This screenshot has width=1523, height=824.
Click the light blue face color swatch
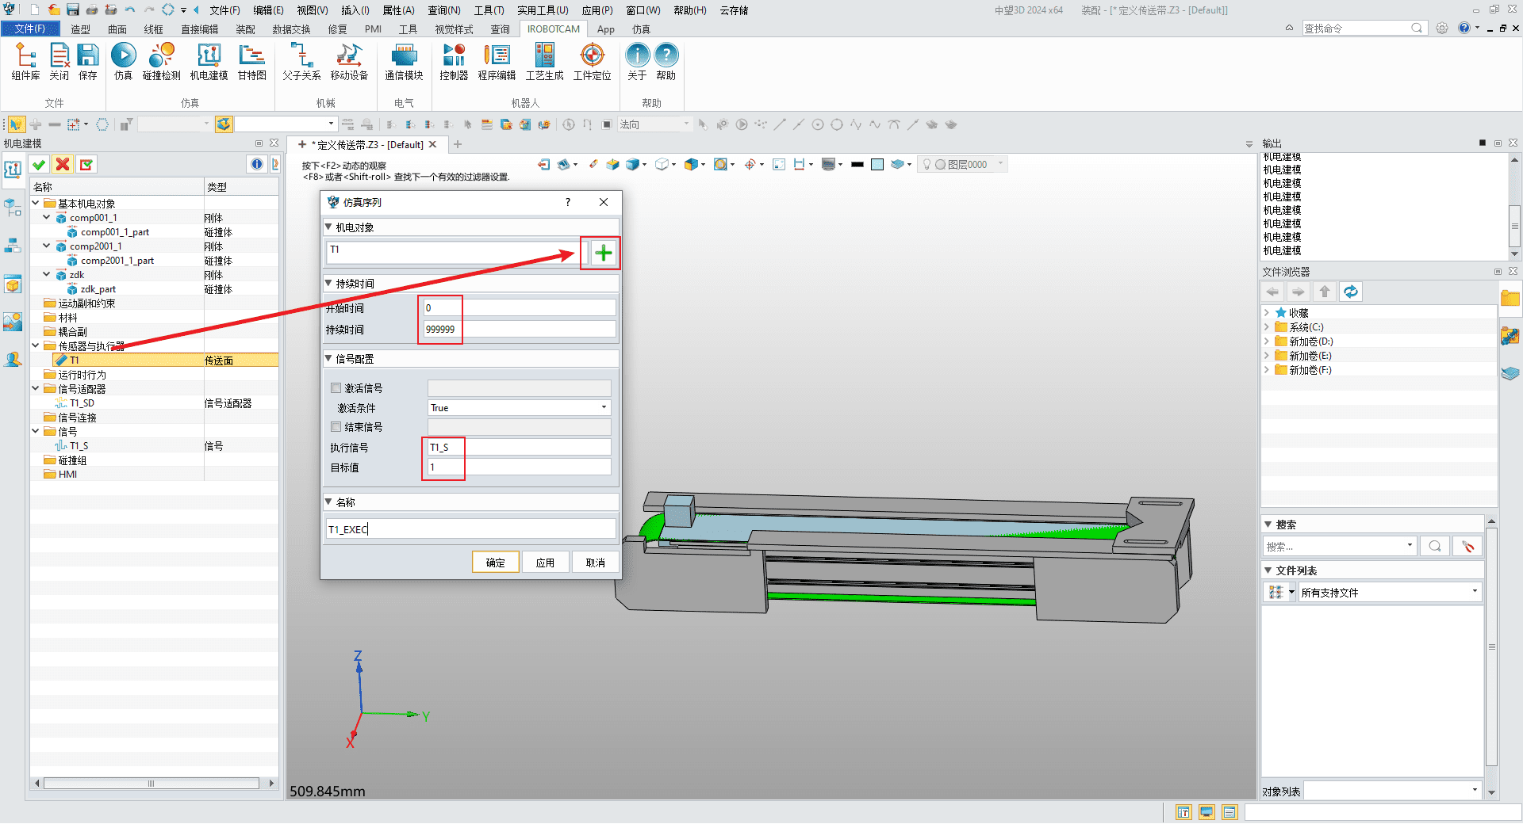877,164
